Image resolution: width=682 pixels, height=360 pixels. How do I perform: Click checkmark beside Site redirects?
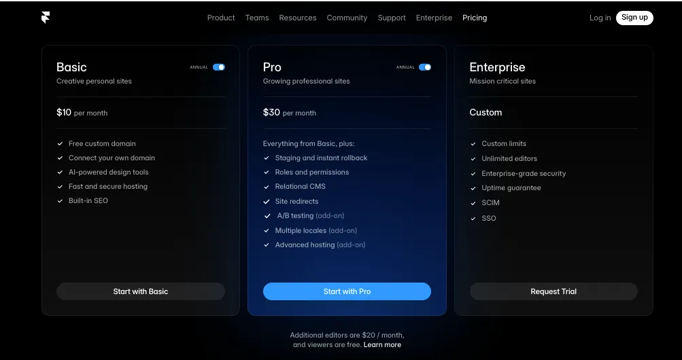(x=267, y=202)
